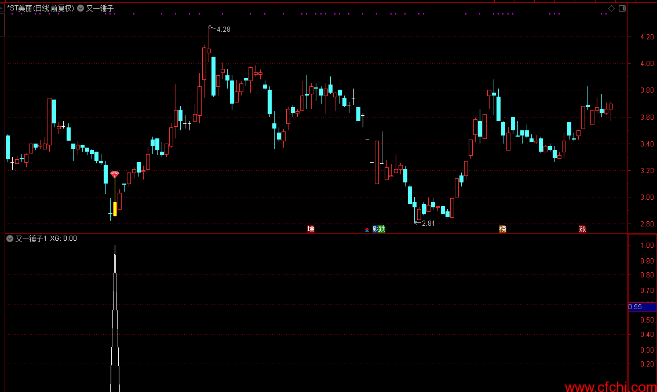This screenshot has height=392, width=657.
Task: Click the 3.40 price axis label
Action: (647, 144)
